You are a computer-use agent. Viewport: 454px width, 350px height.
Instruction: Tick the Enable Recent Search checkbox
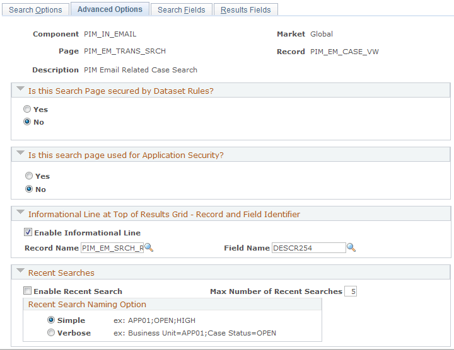(x=28, y=291)
